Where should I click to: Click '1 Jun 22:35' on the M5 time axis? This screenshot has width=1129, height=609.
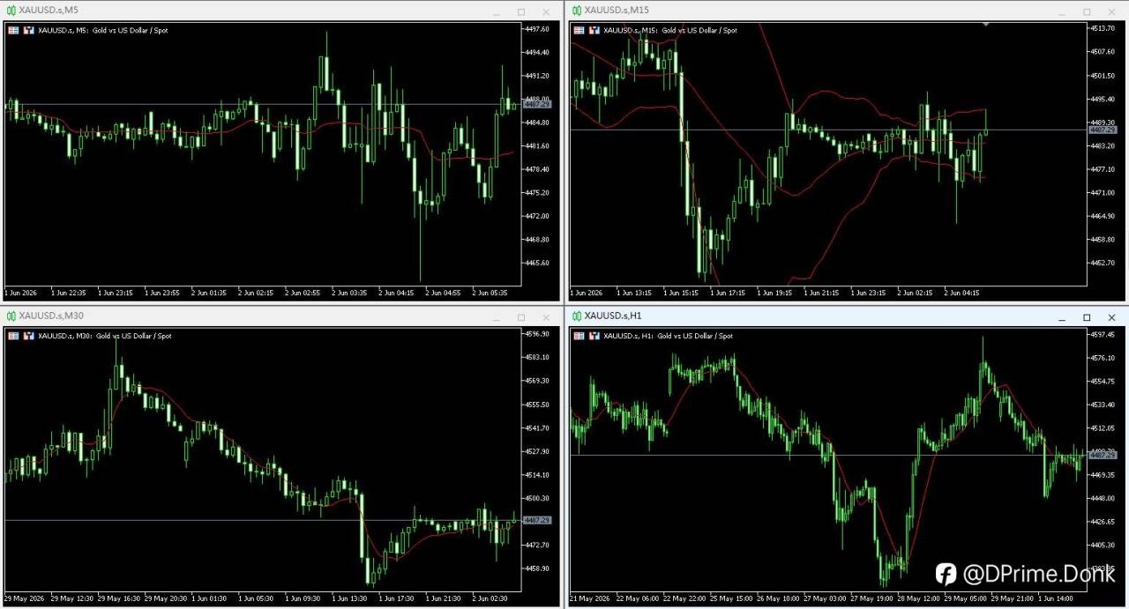pyautogui.click(x=69, y=292)
